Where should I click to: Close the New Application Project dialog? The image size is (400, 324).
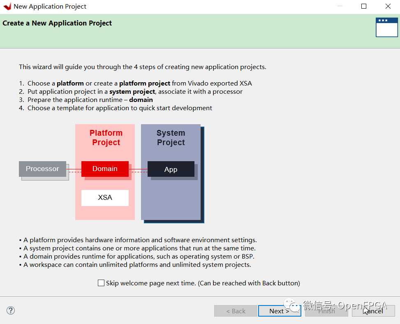coord(388,6)
